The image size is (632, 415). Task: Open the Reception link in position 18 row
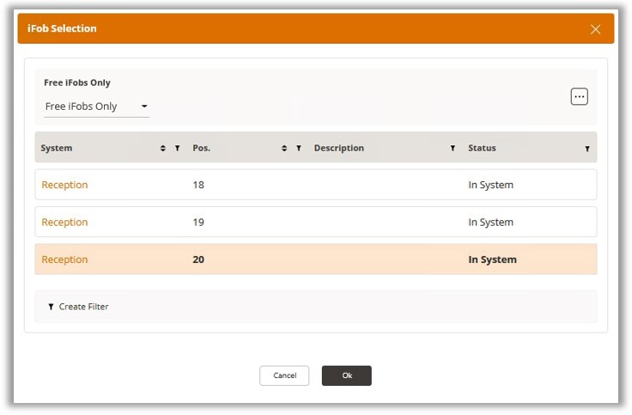click(64, 185)
